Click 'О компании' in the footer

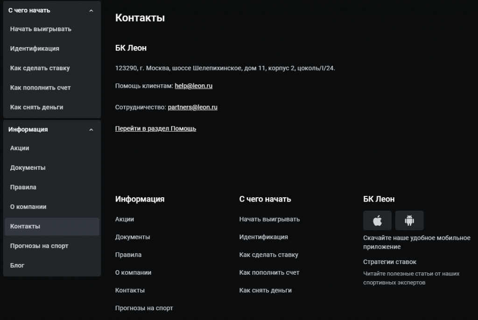(x=133, y=272)
